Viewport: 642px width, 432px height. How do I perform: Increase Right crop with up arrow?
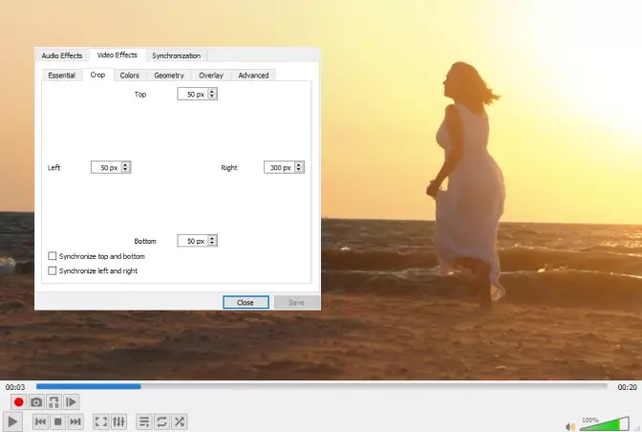click(x=298, y=164)
